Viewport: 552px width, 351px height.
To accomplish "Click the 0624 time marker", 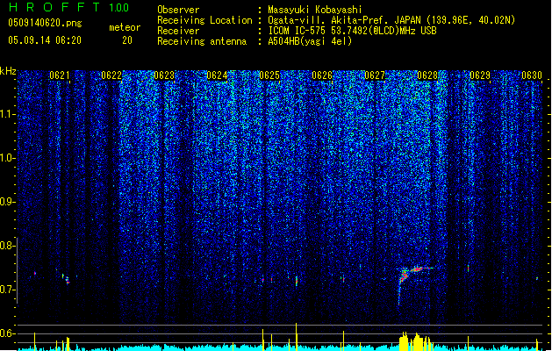I will point(217,75).
